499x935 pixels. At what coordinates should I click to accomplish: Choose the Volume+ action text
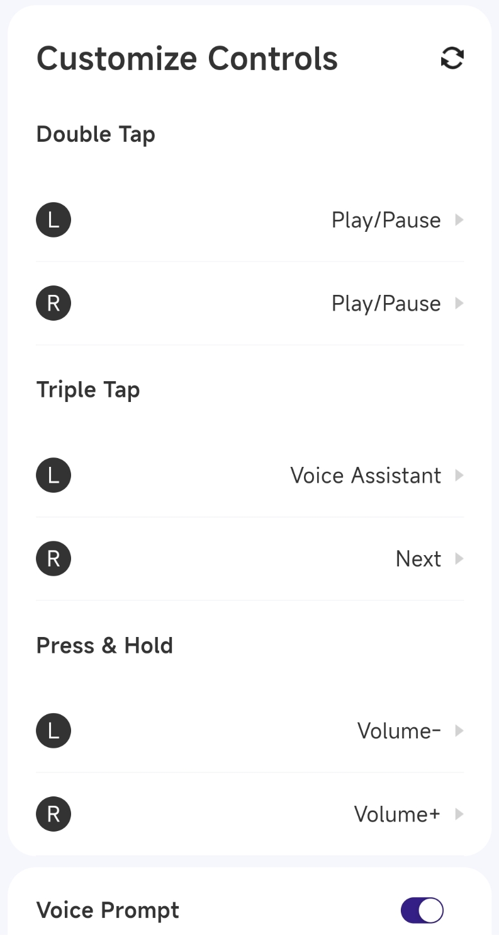pos(397,814)
